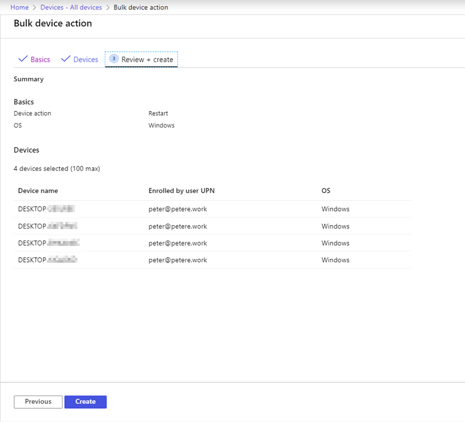Select the second DESKTOP device name

47,226
